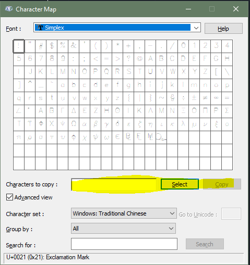Select the not-equal ≠ character cell

[x=205, y=98]
